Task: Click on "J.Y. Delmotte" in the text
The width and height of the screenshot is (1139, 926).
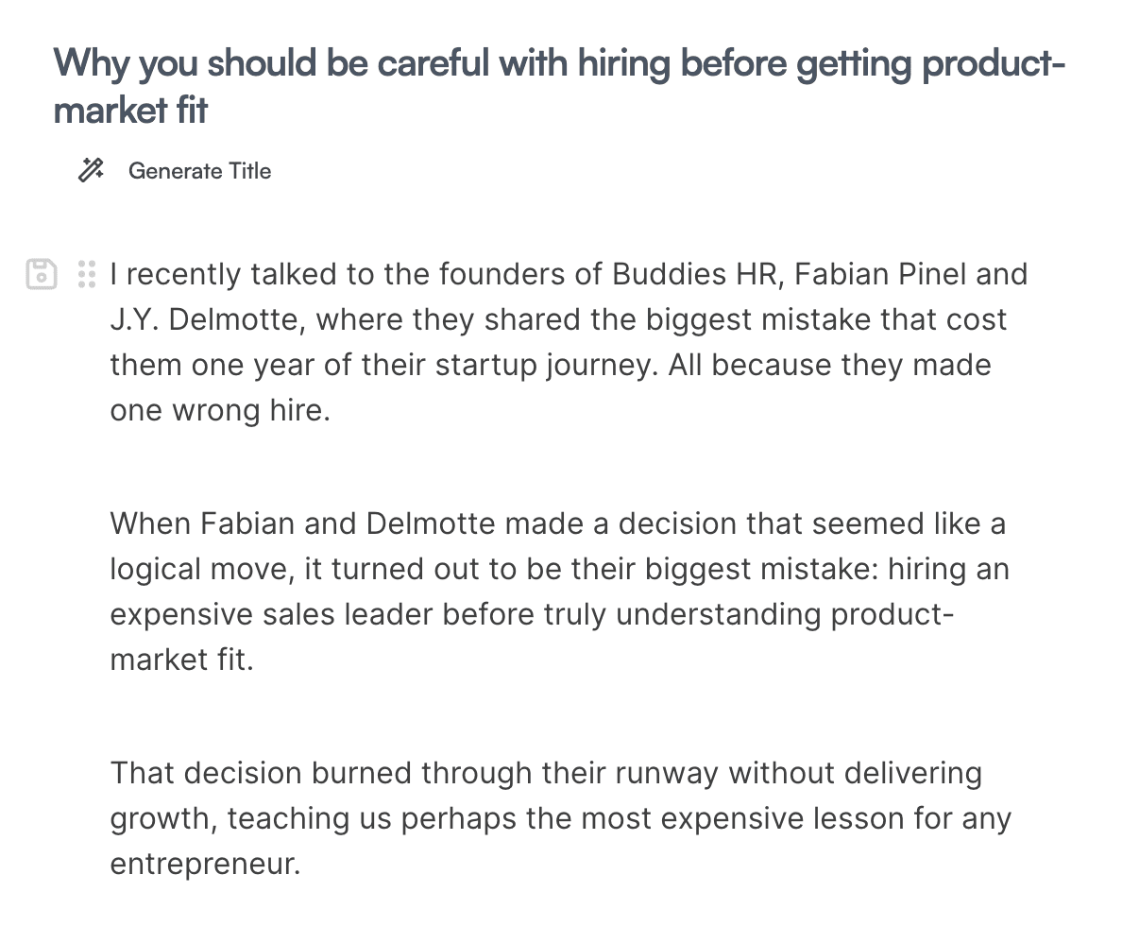Action: (203, 319)
